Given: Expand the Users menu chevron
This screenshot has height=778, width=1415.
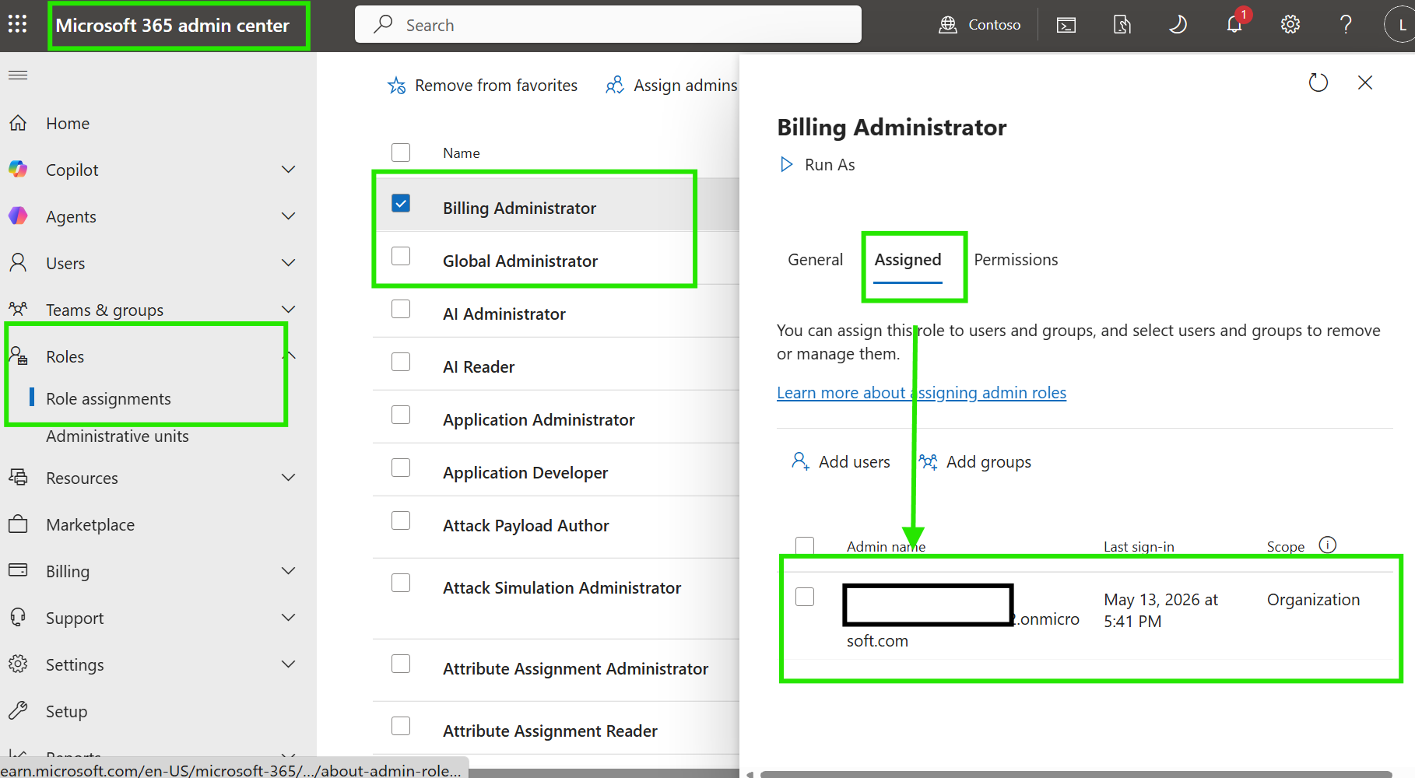Looking at the screenshot, I should 289,262.
